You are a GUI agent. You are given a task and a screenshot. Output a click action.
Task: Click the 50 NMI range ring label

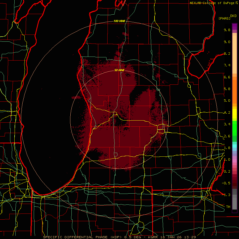coord(119,70)
